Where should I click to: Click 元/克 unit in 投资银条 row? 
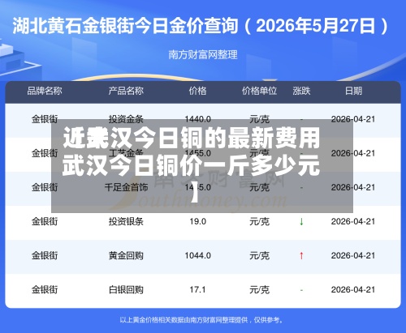click(x=259, y=221)
